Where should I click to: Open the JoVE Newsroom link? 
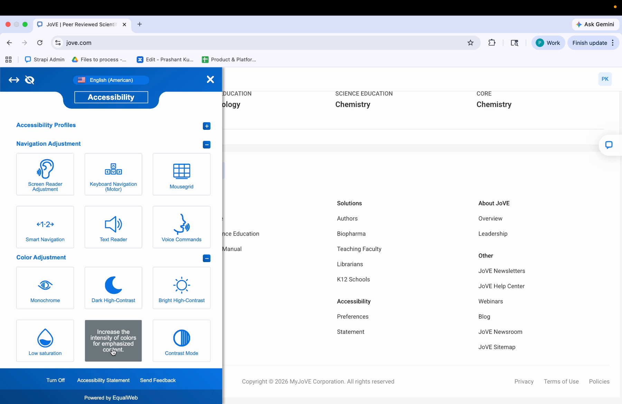tap(500, 332)
